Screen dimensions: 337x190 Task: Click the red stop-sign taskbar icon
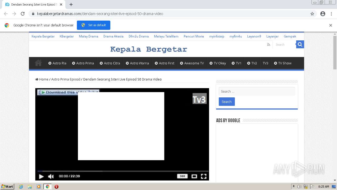56,187
